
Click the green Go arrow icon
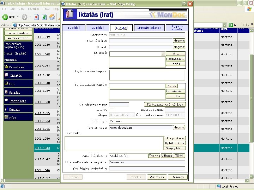230,25
